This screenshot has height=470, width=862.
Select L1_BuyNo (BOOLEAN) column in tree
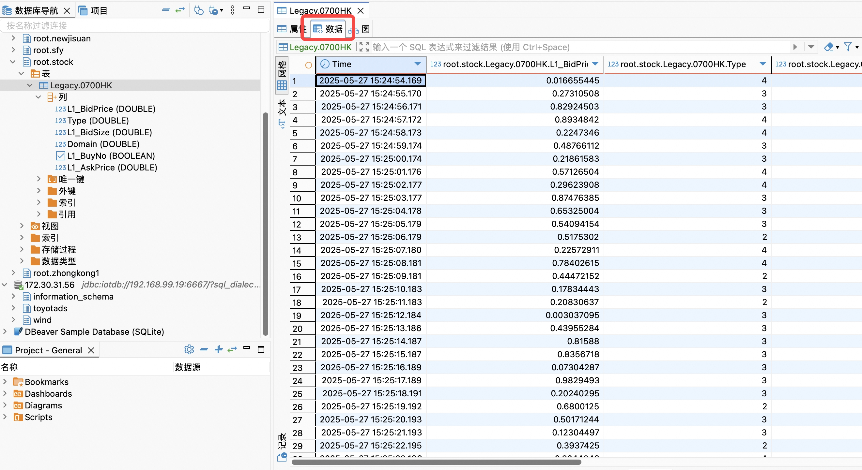(x=111, y=156)
